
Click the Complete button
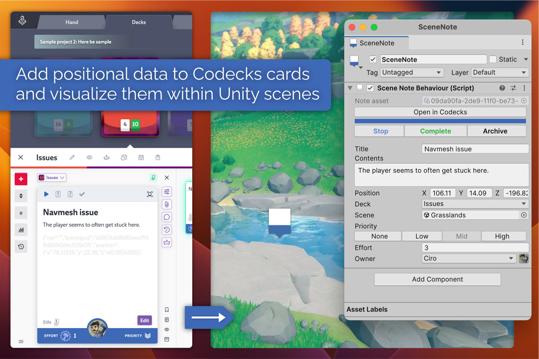tap(436, 131)
